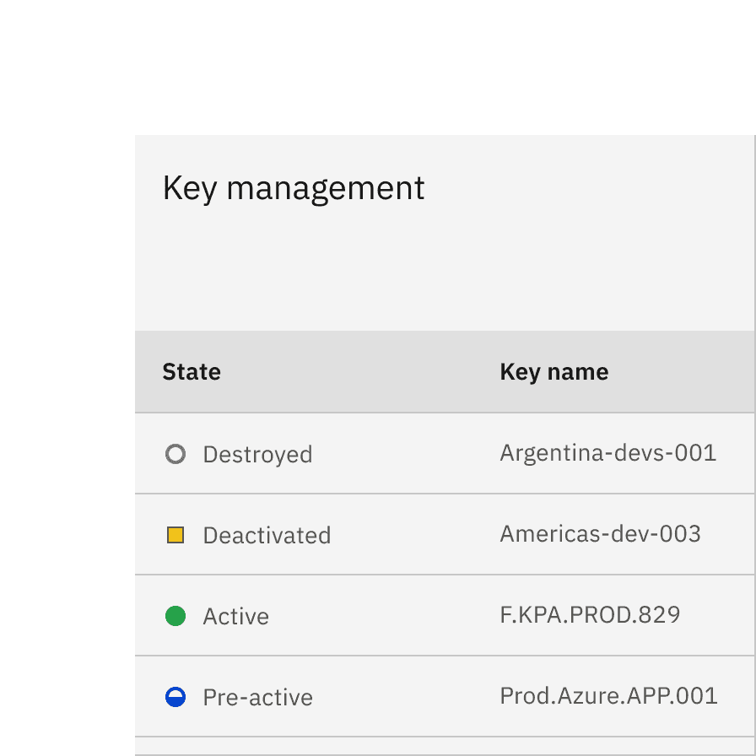Click the Active state label
This screenshot has height=756, width=756.
[235, 617]
